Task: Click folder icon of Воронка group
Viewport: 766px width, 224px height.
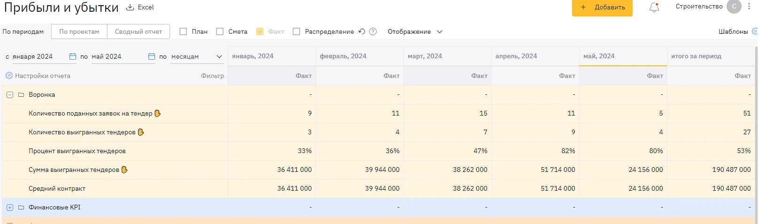Action: (21, 94)
